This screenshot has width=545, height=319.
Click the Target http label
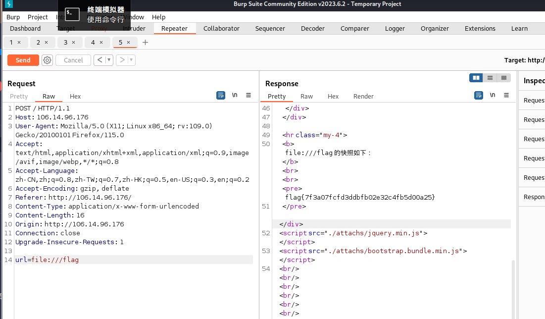click(x=525, y=60)
